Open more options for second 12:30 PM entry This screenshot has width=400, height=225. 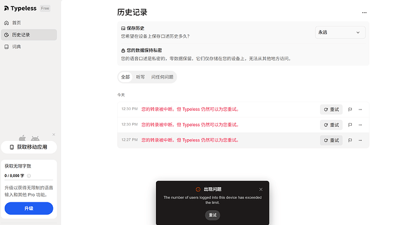click(x=360, y=125)
